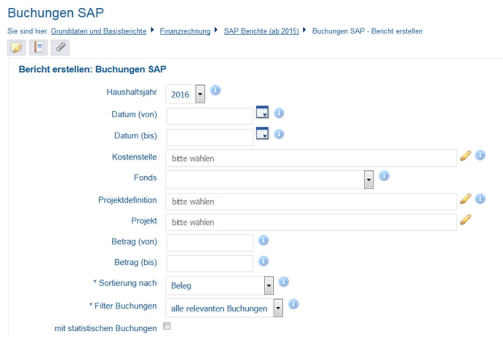This screenshot has height=342, width=503.
Task: Go to Finanzrechnung breadcrumb link
Action: click(x=185, y=31)
